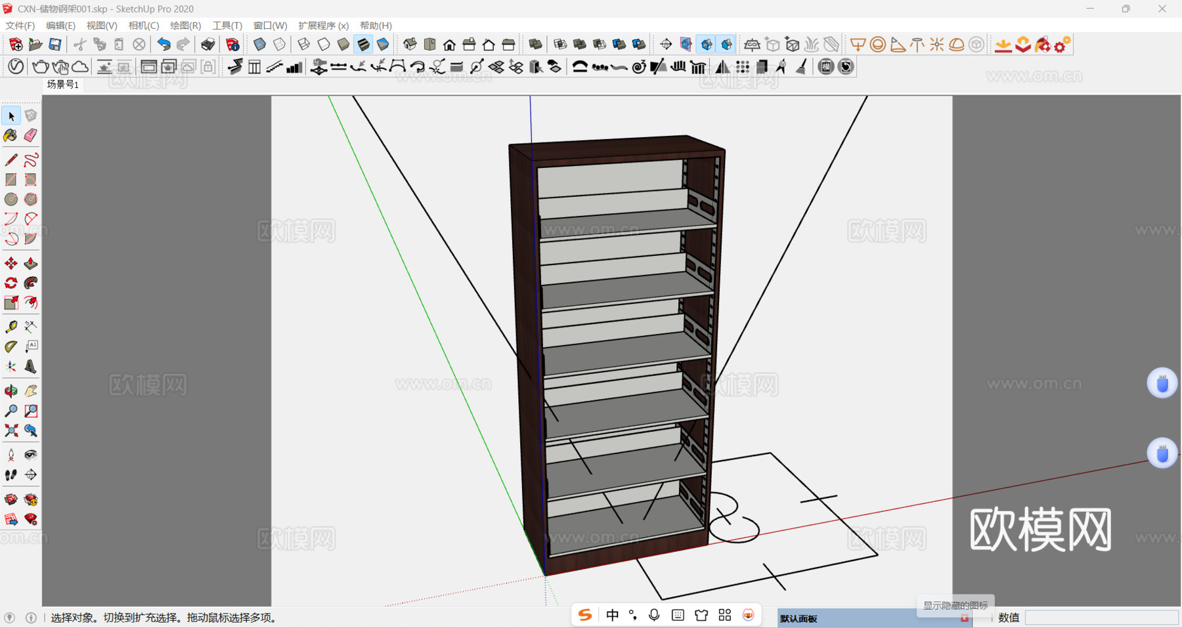Click the Undo arrow in toolbar
The width and height of the screenshot is (1182, 628).
[x=164, y=45]
